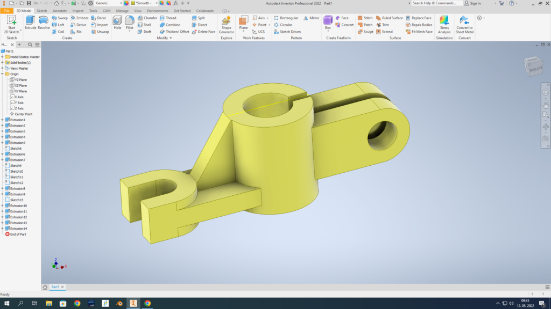Select the Fillet tool
This screenshot has width=551, height=309.
pos(129,23)
